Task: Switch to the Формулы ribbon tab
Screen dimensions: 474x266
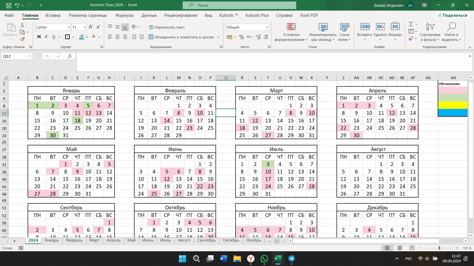Action: coord(124,15)
